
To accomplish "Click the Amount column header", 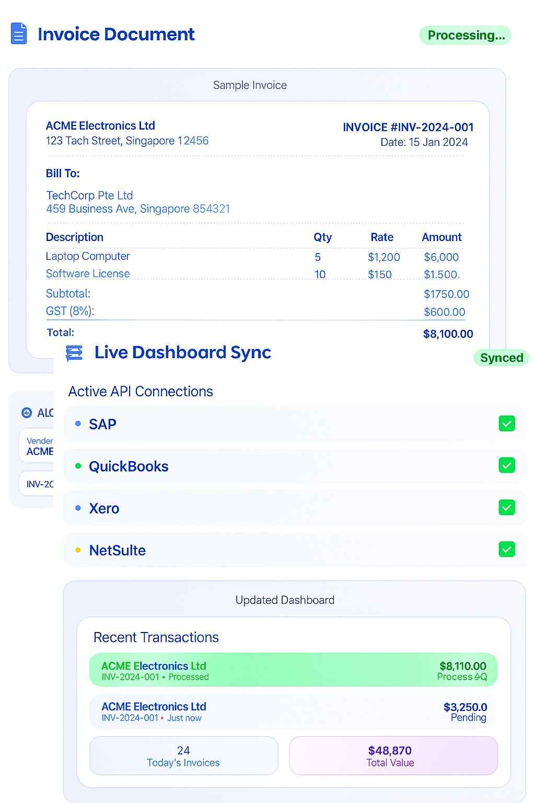I will point(442,237).
